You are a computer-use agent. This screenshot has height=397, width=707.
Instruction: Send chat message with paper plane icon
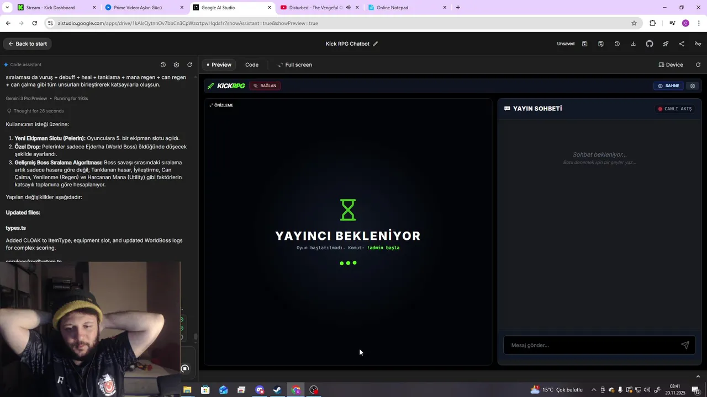(685, 345)
